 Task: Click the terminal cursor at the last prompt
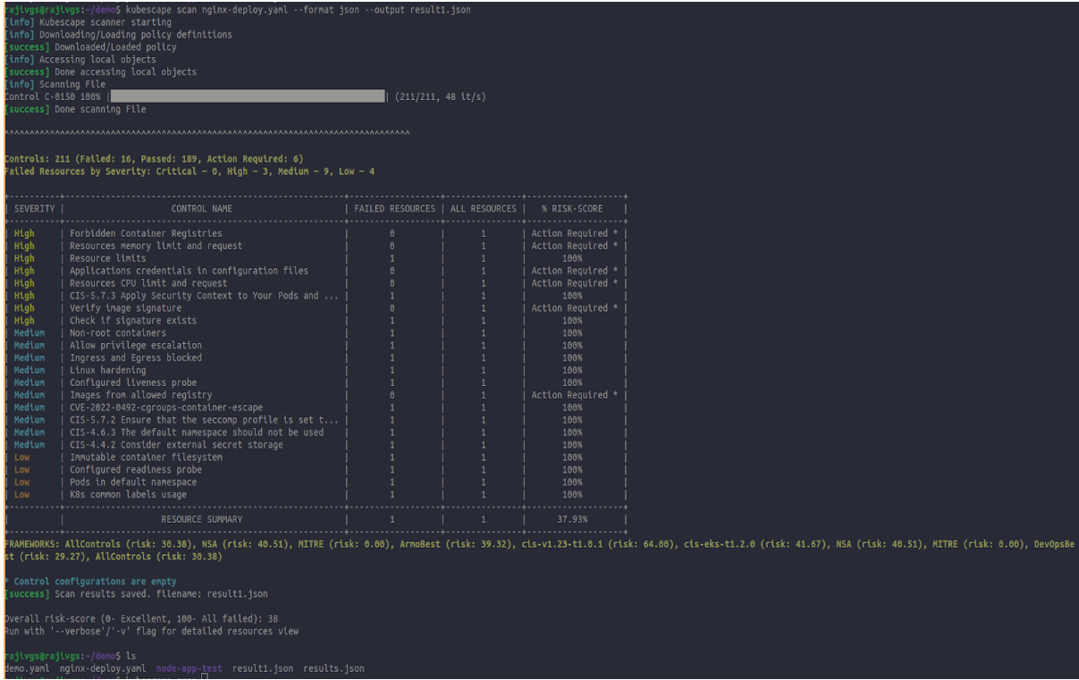(205, 677)
